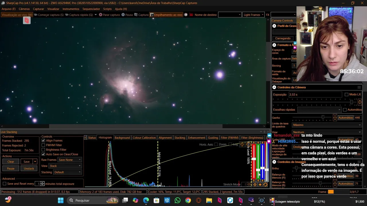Check the Log horizontal axis checkbox
Image resolution: width=367 pixels, height=206 pixels.
click(230, 144)
